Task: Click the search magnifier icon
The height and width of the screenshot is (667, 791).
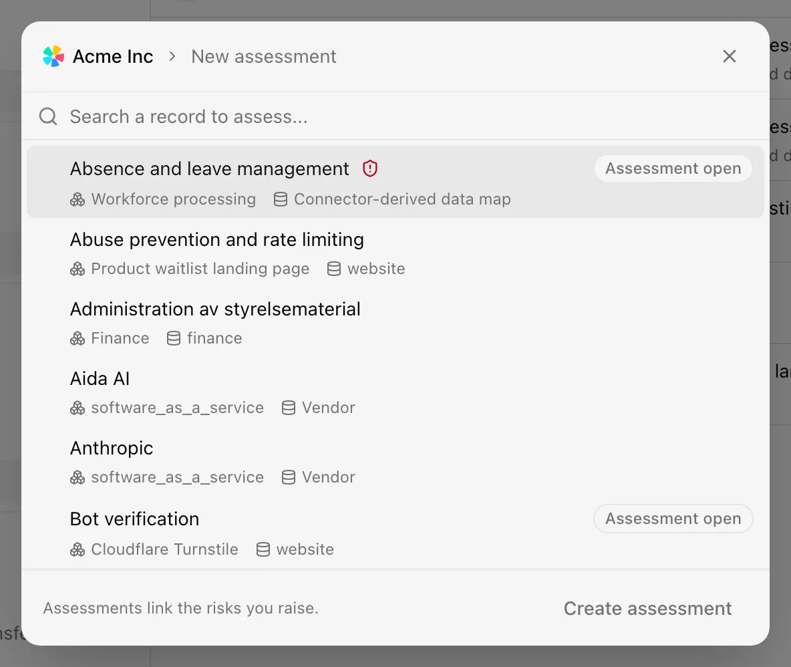Action: click(x=48, y=116)
